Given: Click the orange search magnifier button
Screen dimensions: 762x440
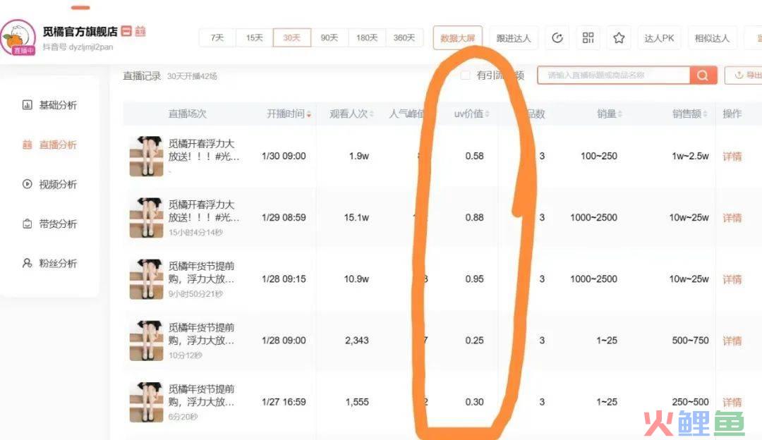Looking at the screenshot, I should click(703, 75).
